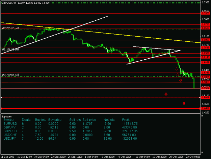Select the GBPUSD symbol in the Exposure table
Viewport: 211px width, 159px height.
(10, 131)
